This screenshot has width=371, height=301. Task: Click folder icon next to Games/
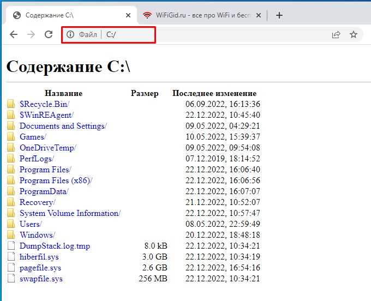click(x=11, y=136)
